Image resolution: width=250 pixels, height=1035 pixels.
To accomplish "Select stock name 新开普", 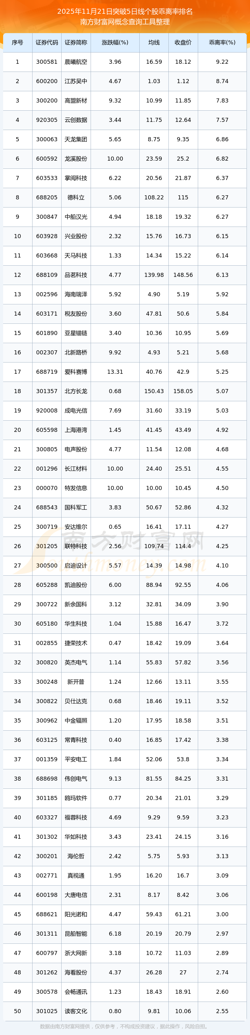I will [76, 682].
